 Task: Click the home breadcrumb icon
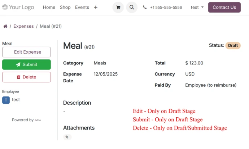[x=5, y=26]
